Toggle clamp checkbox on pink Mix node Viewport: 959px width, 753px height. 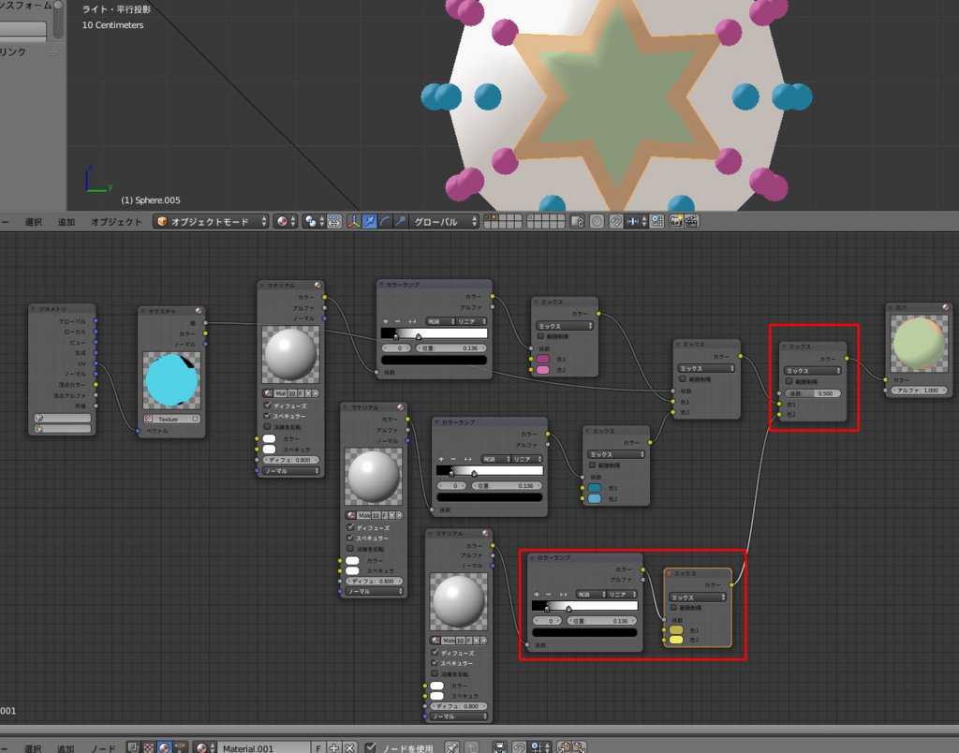pos(540,336)
